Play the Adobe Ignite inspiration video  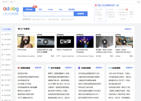124,42
